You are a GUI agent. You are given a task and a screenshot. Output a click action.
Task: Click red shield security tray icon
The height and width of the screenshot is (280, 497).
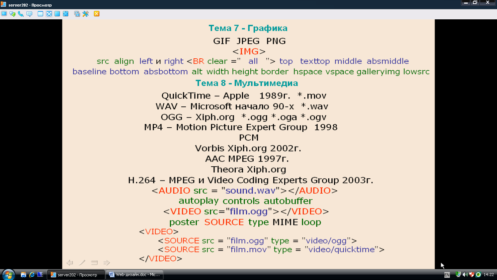click(471, 275)
